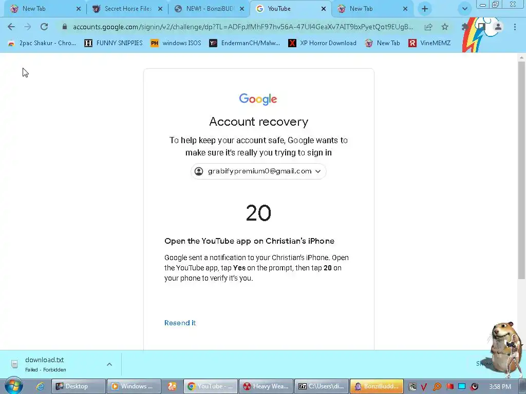
Task: Open Windows Media Player taskbar button
Action: point(134,386)
